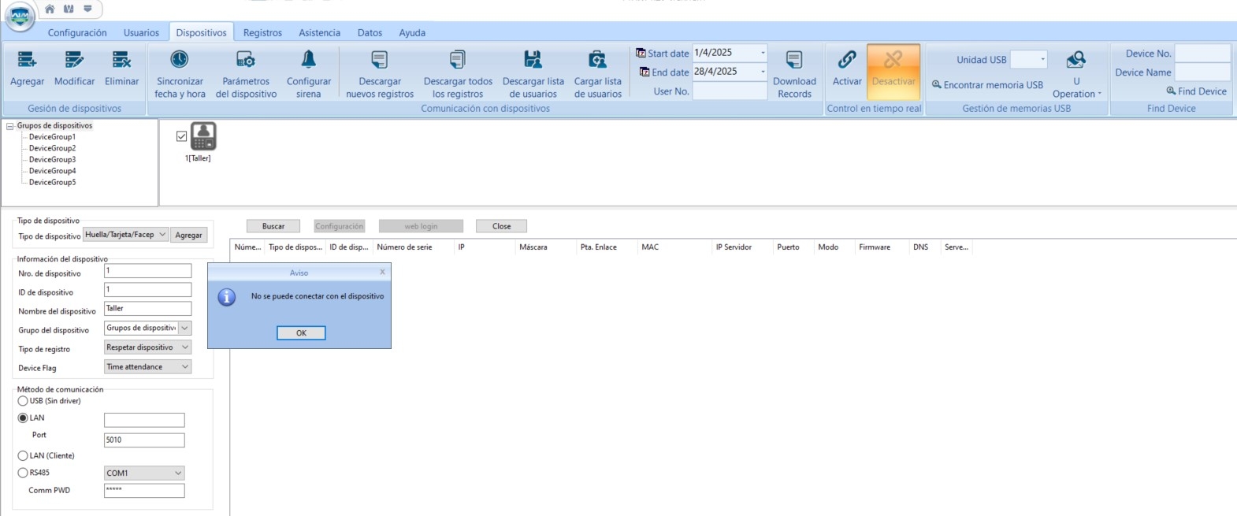The height and width of the screenshot is (516, 1237).
Task: Click the Comm PWD field
Action: 144,491
